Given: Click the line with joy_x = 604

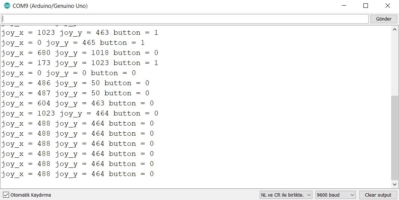Looking at the screenshot, I should tap(77, 103).
